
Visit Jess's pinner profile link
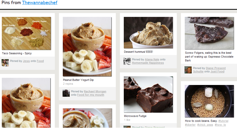tap(26, 61)
